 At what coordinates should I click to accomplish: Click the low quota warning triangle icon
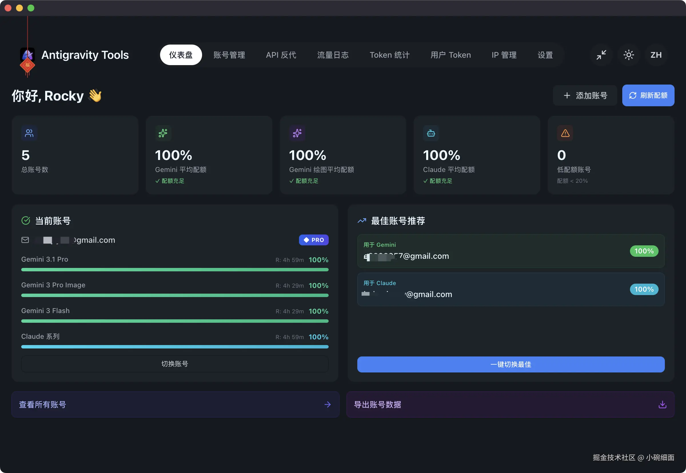[565, 133]
